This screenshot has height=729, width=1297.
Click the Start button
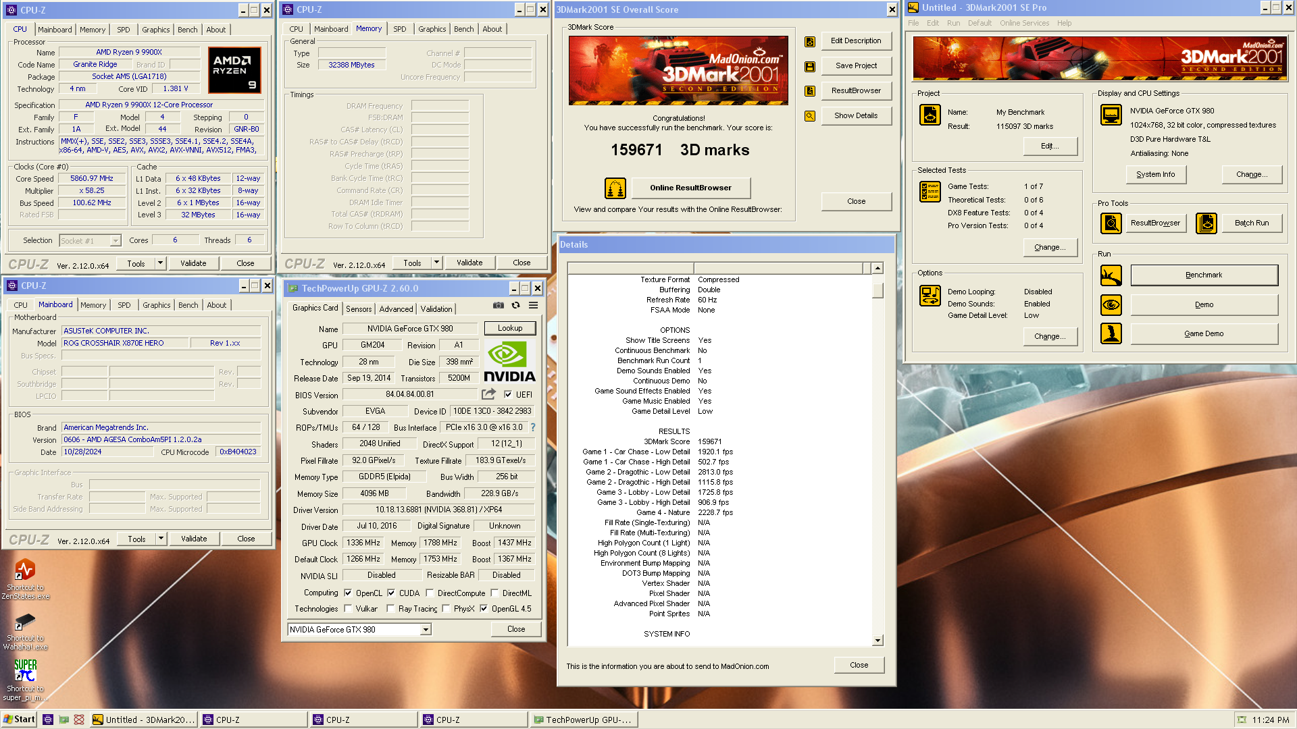tap(19, 720)
